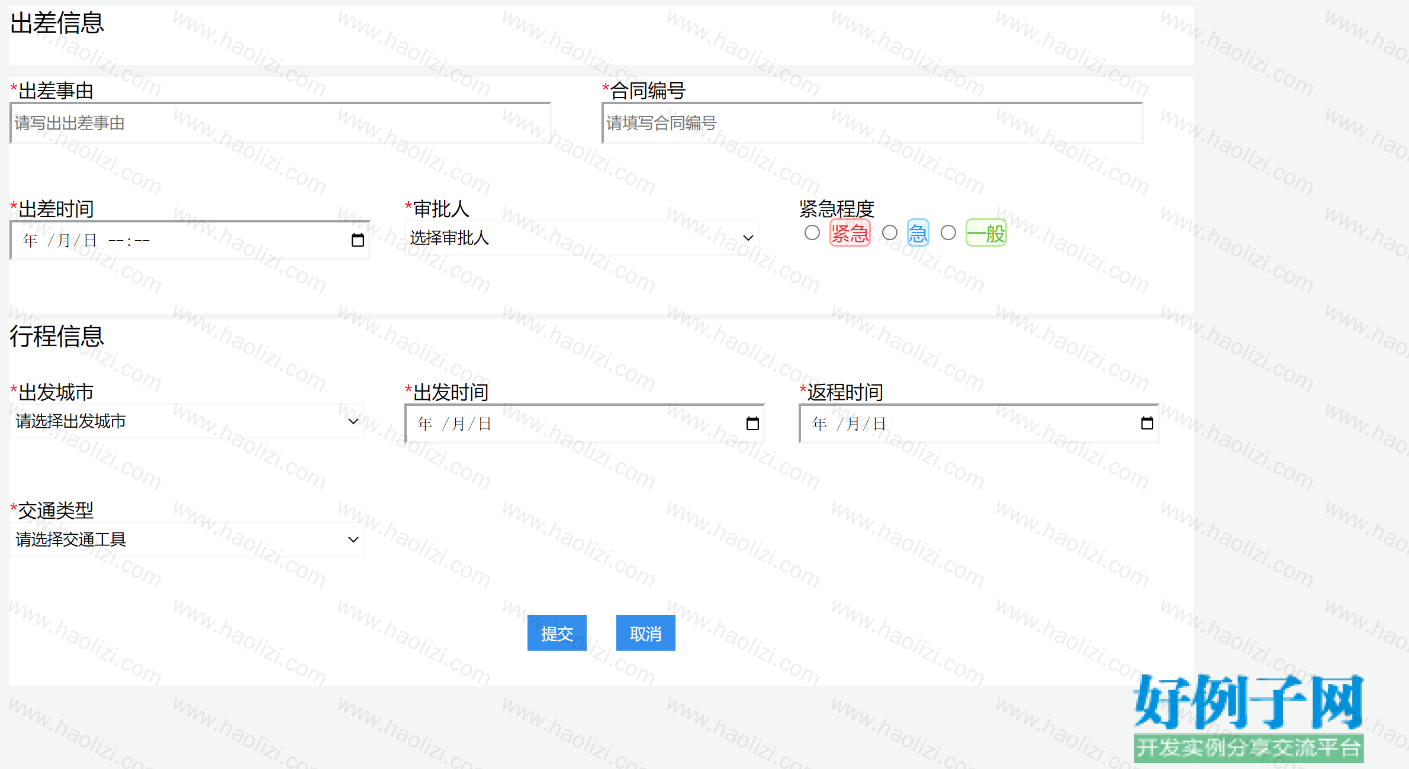Focus the 请填写合同编号 input field
The image size is (1409, 769).
coord(873,123)
